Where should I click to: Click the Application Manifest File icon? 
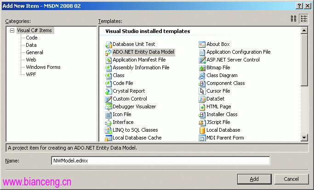pos(108,60)
